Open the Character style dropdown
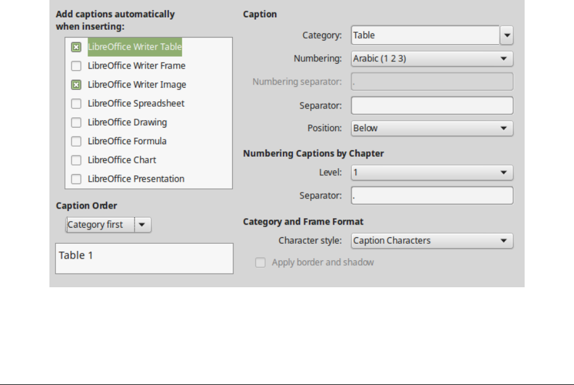574x385 pixels. (x=432, y=241)
